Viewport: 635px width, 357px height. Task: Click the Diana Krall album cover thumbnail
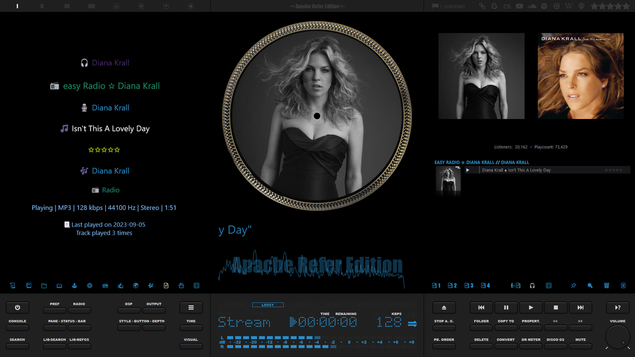[580, 76]
